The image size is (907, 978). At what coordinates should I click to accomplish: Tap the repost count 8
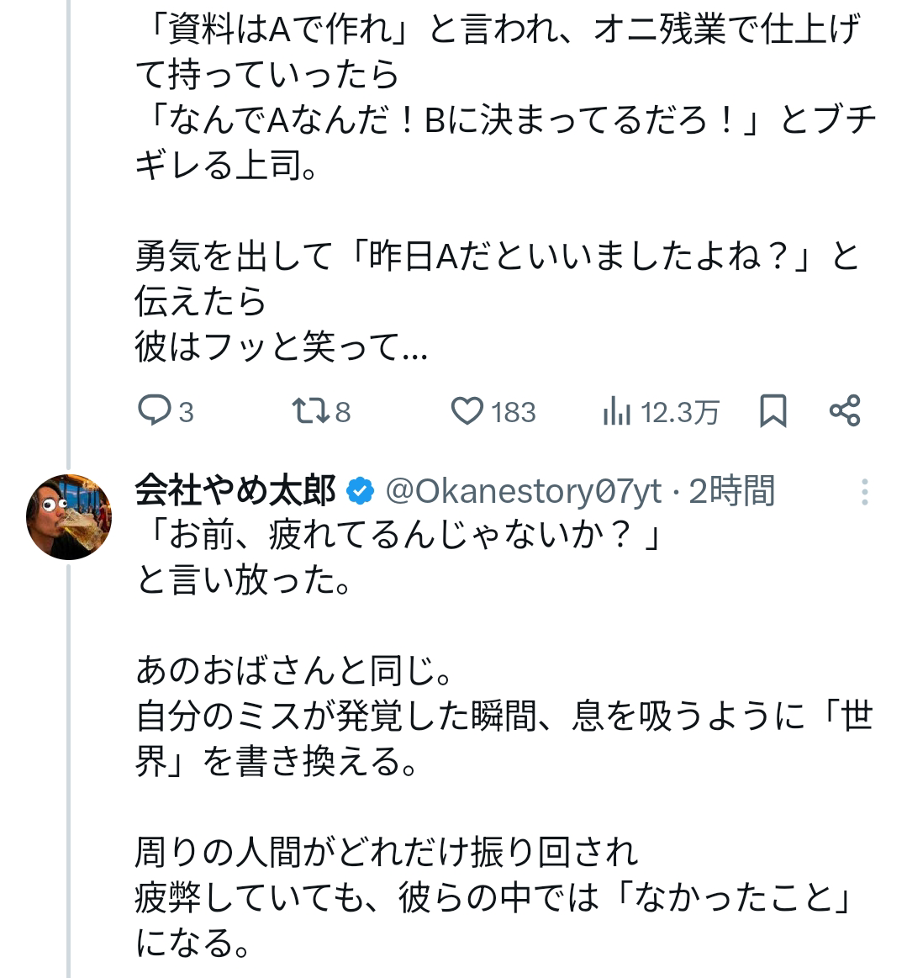click(342, 413)
